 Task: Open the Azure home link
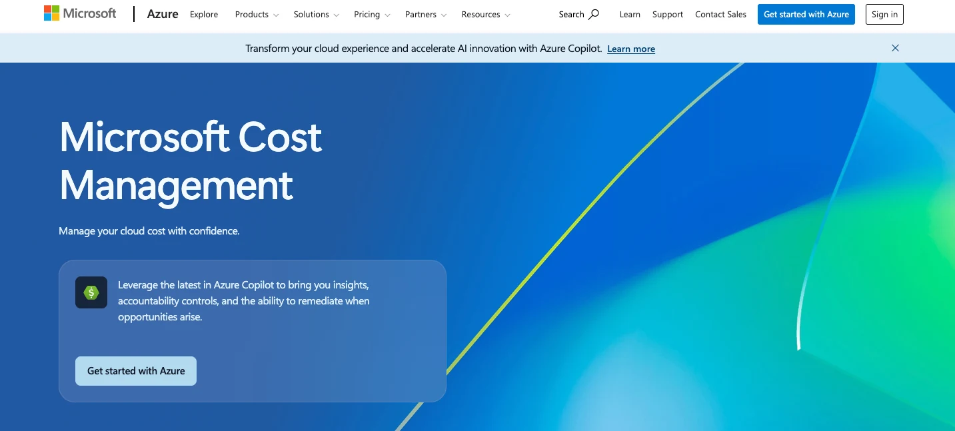163,14
